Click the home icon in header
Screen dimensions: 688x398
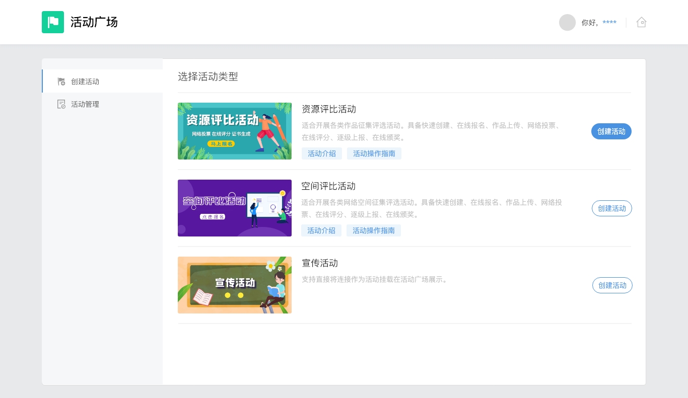point(641,22)
